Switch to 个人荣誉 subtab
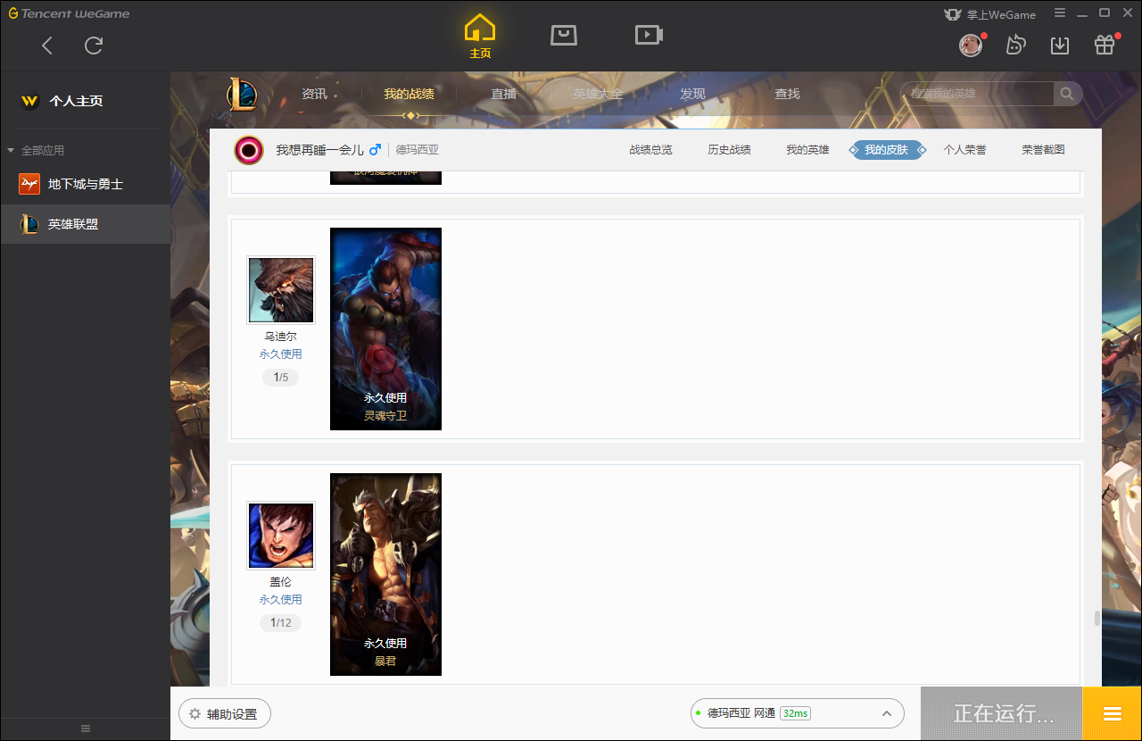The image size is (1142, 741). (964, 150)
